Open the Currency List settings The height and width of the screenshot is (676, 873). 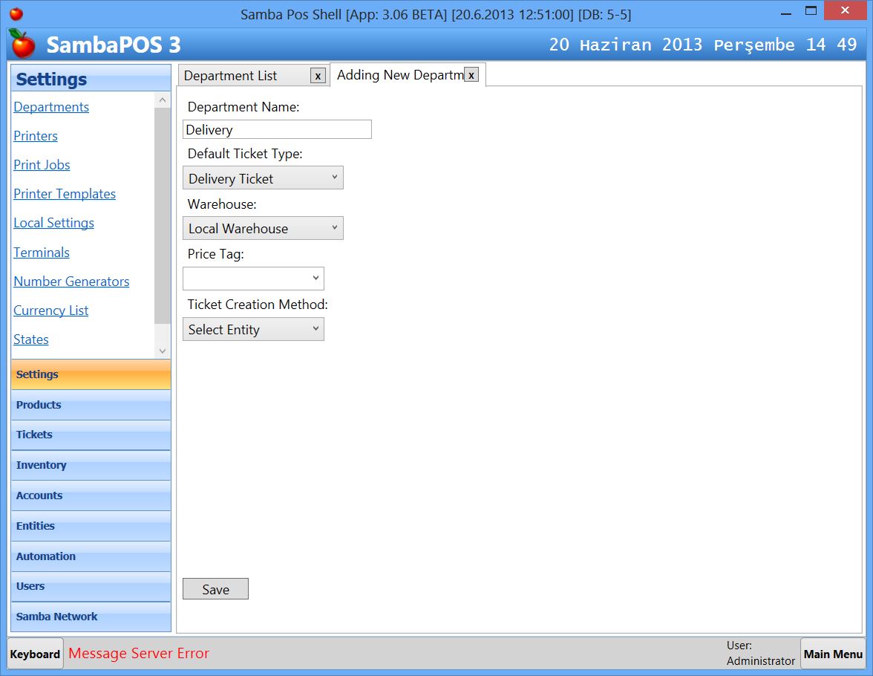click(50, 311)
